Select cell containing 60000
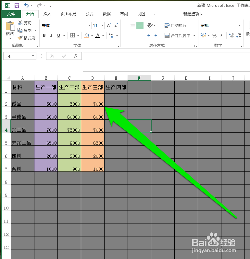This screenshot has width=250, height=259. point(69,113)
